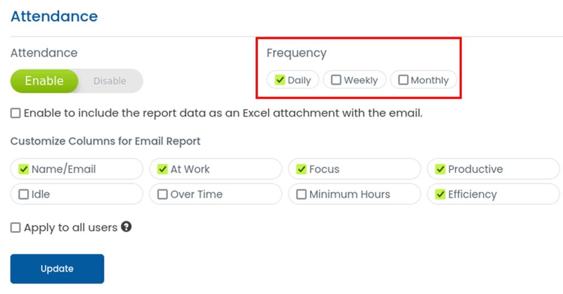563x294 pixels.
Task: Check the Monthly frequency checkbox
Action: [x=403, y=80]
